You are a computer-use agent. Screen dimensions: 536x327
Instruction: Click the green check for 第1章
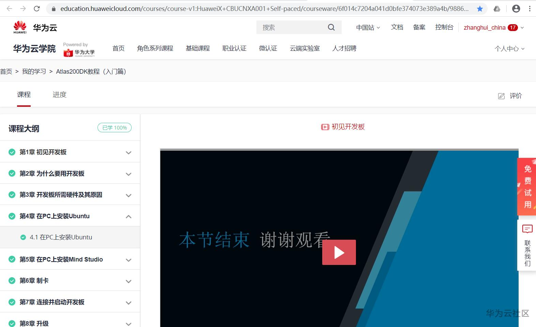[12, 152]
